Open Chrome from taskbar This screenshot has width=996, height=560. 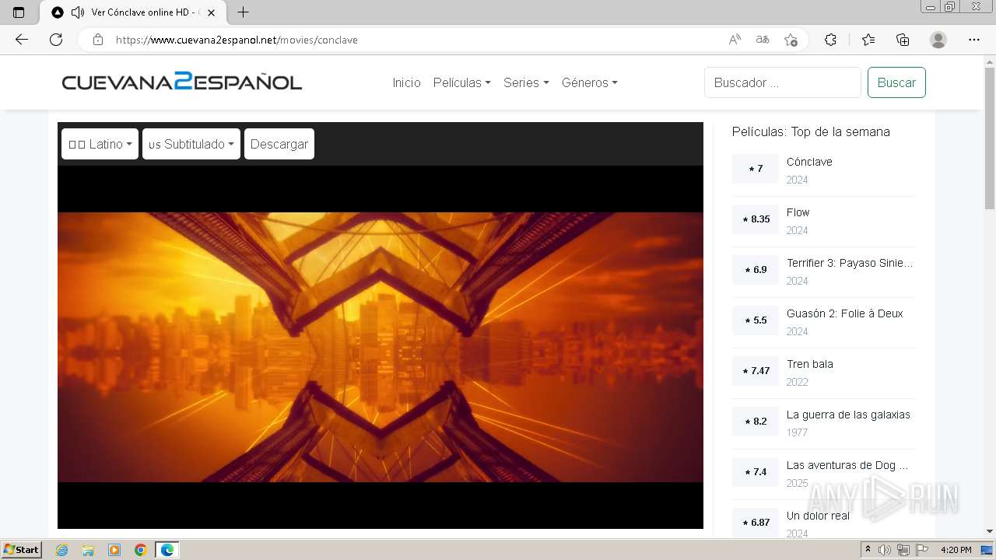pyautogui.click(x=141, y=550)
